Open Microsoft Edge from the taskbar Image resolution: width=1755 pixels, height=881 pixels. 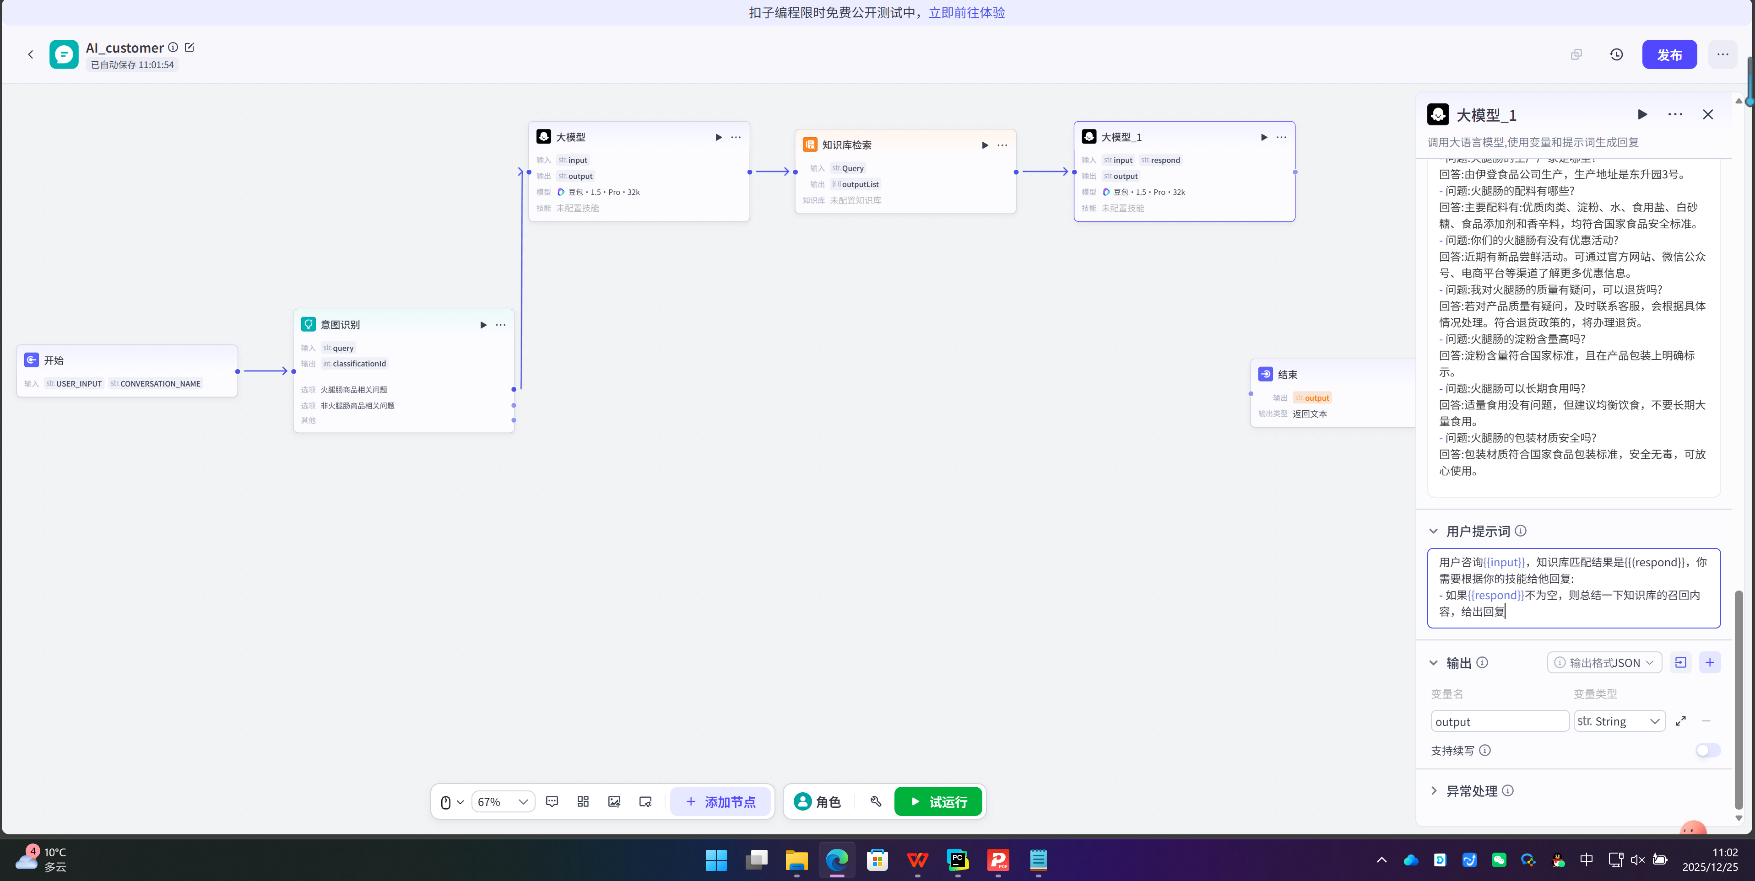(x=837, y=860)
